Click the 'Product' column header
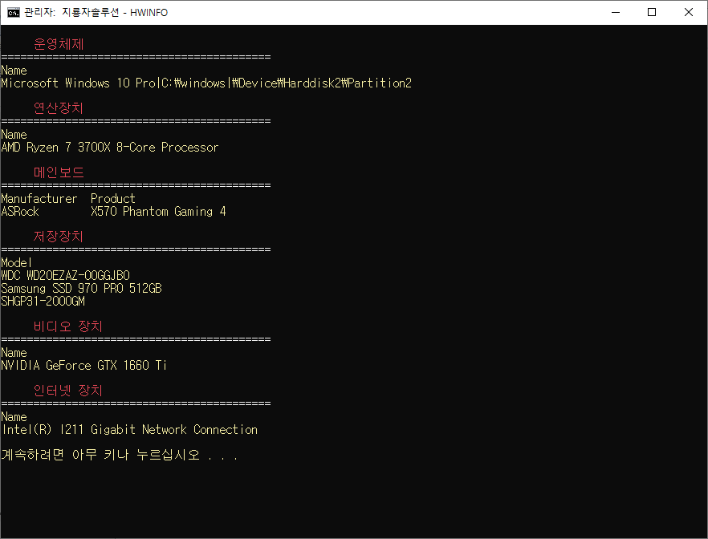 click(x=113, y=198)
